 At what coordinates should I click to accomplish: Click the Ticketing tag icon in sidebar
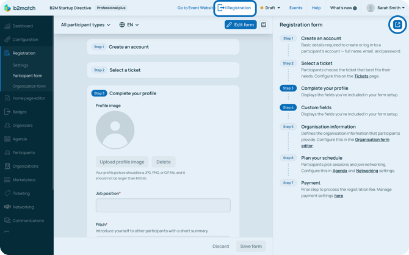click(x=7, y=193)
